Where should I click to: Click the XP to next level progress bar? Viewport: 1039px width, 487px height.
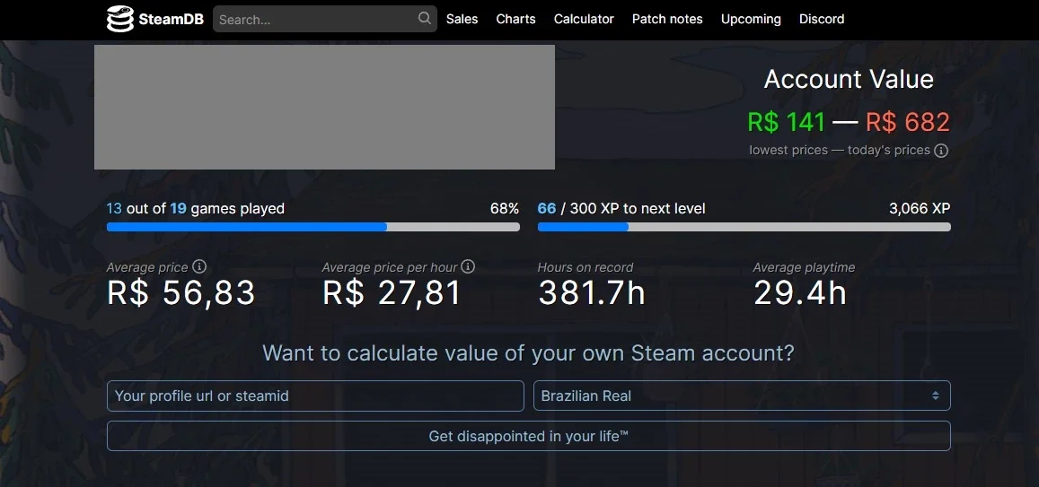(x=744, y=227)
